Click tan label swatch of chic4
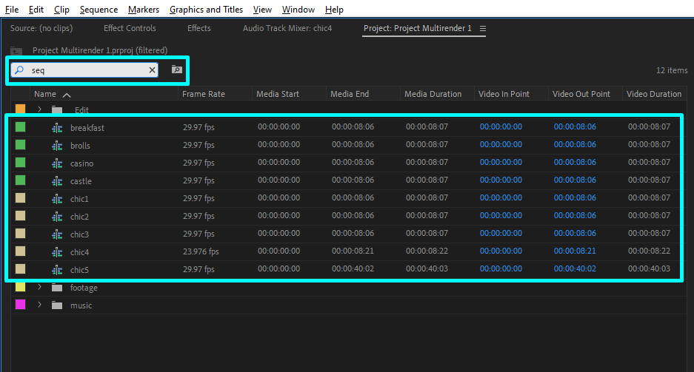Image resolution: width=694 pixels, height=372 pixels. [20, 251]
